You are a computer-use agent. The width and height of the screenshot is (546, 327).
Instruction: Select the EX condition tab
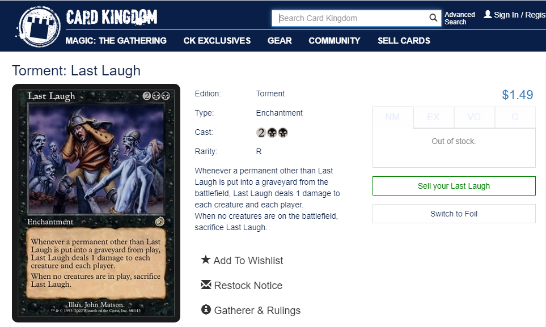[434, 117]
